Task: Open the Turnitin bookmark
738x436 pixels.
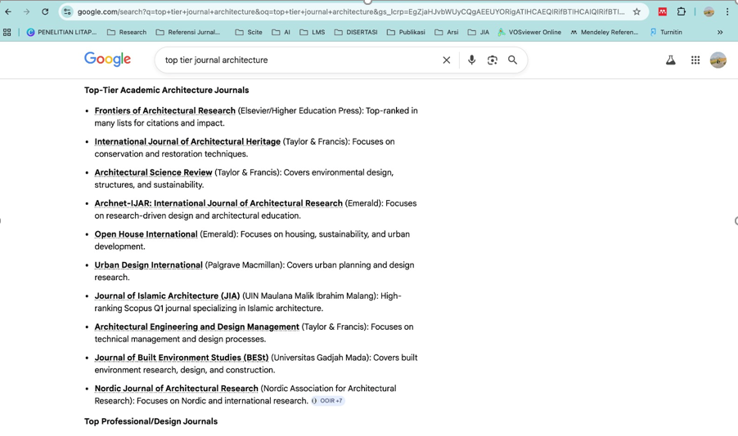Action: [x=666, y=33]
